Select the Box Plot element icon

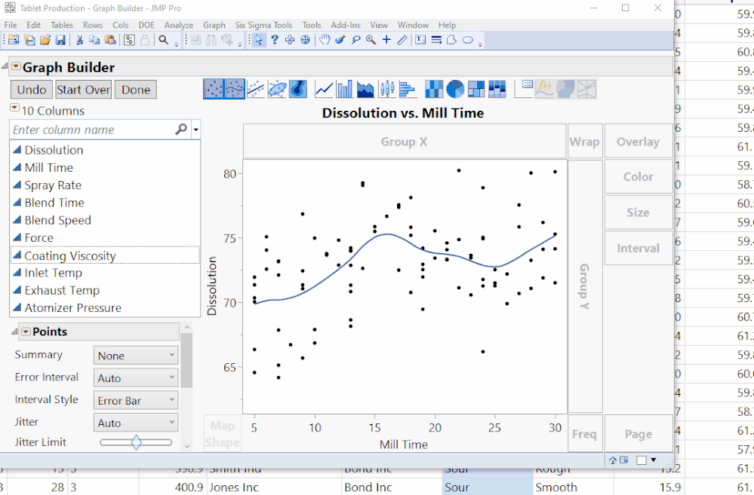pyautogui.click(x=386, y=90)
